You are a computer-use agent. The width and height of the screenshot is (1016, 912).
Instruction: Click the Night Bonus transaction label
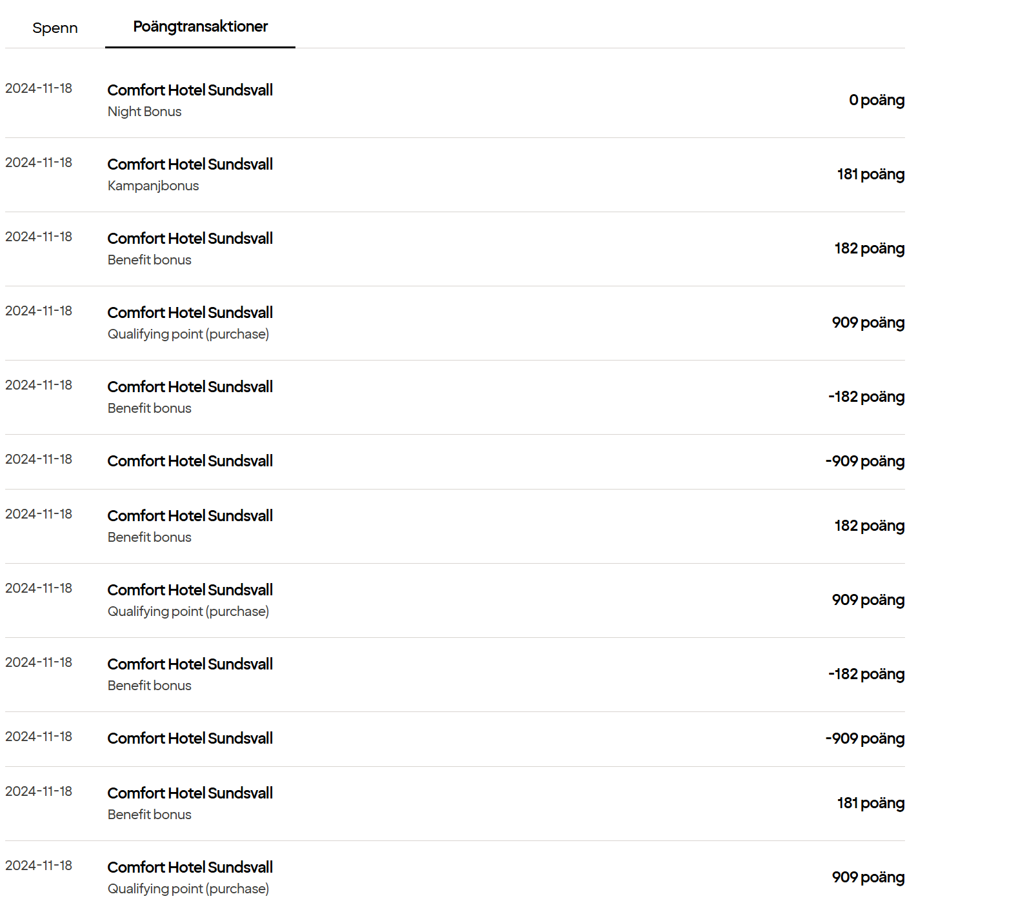pos(144,112)
